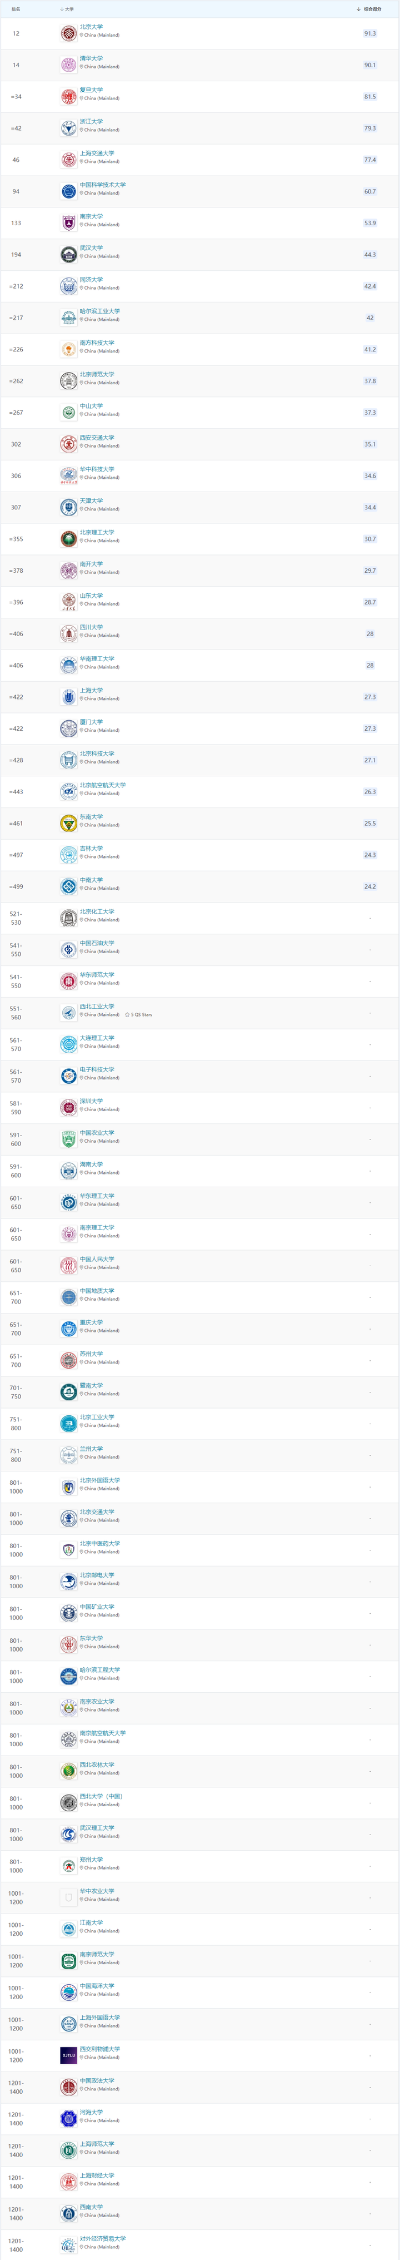Open the 哈尔滨工业大学 link
This screenshot has height=2260, width=400.
coord(100,310)
